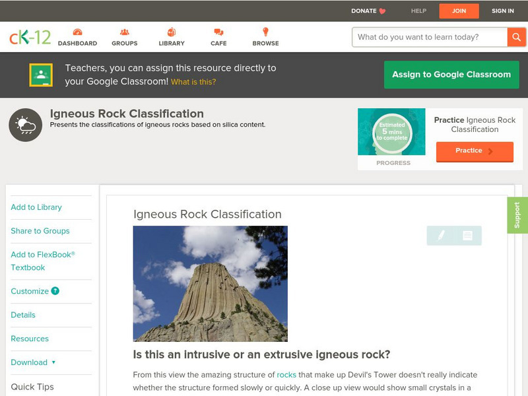Select the highlighter pencil tool icon
This screenshot has height=396, width=528.
(441, 235)
